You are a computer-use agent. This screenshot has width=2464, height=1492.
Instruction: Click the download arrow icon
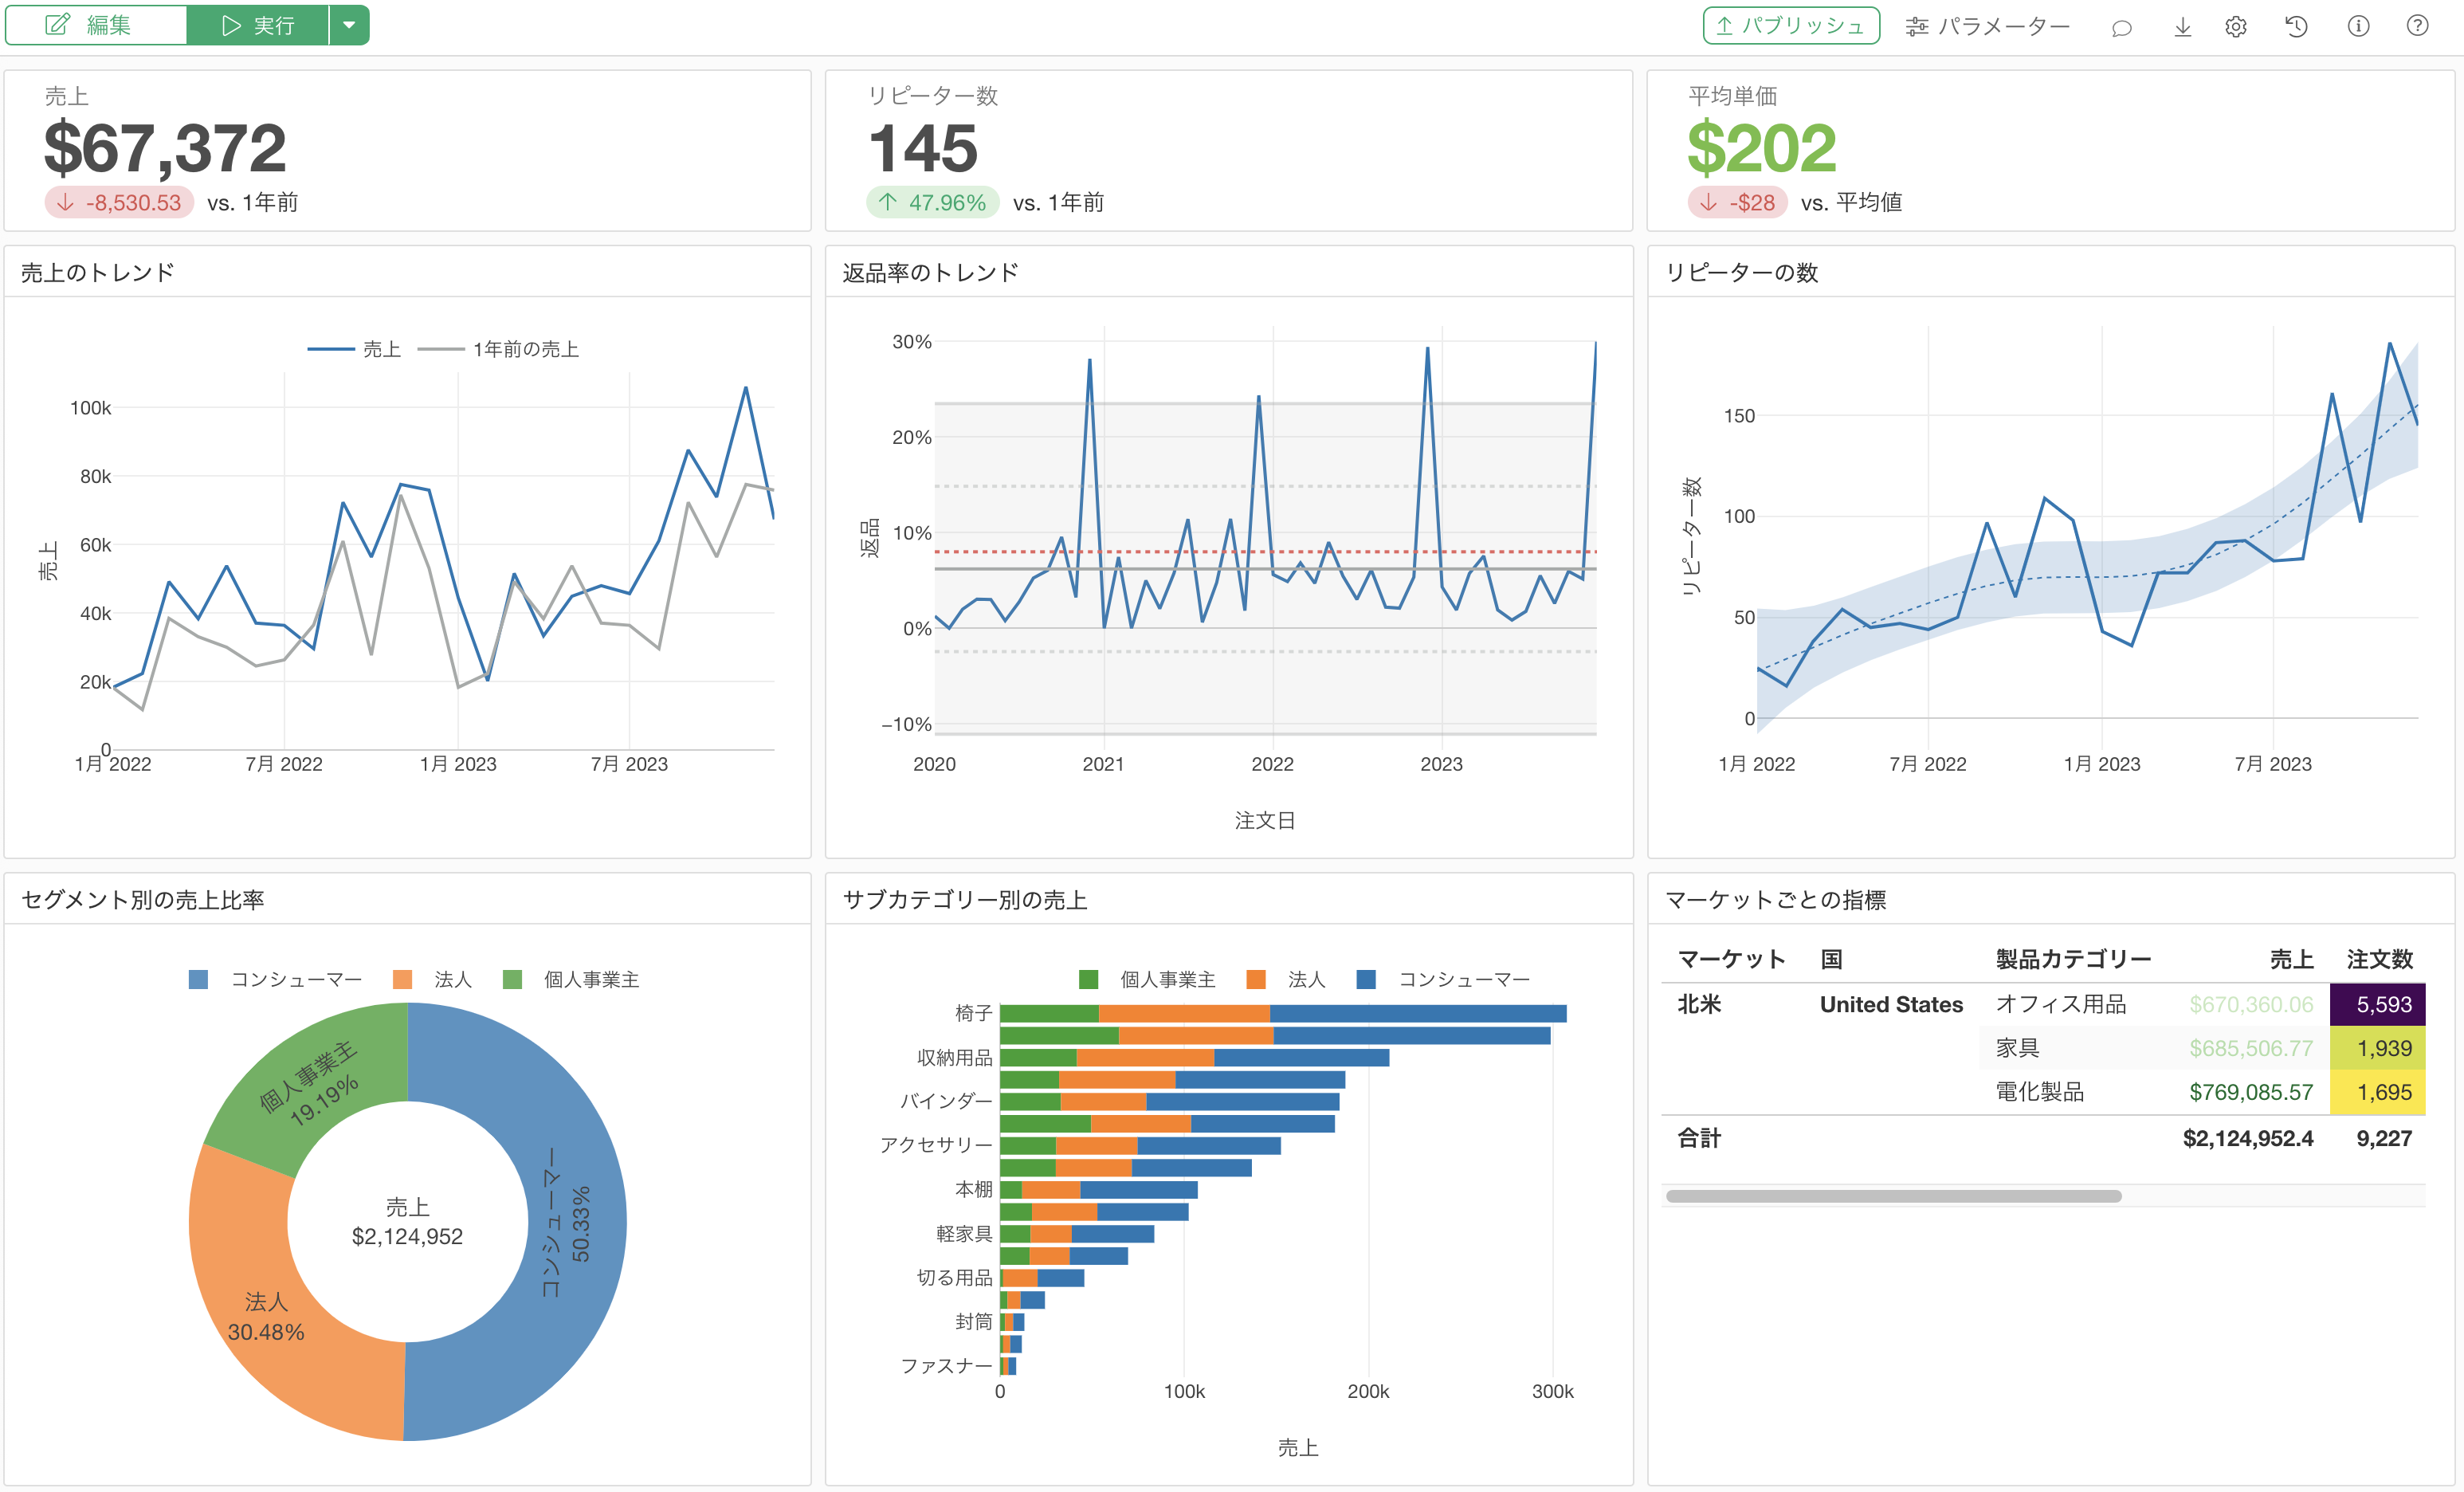coord(2182,27)
